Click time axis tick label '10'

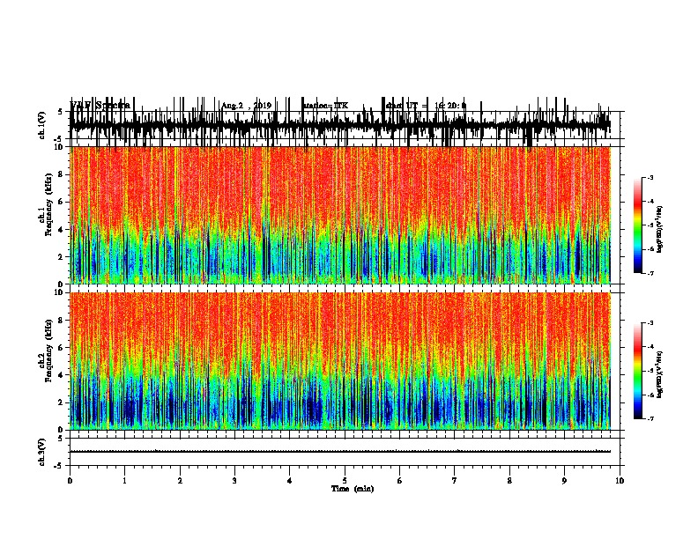click(x=620, y=481)
